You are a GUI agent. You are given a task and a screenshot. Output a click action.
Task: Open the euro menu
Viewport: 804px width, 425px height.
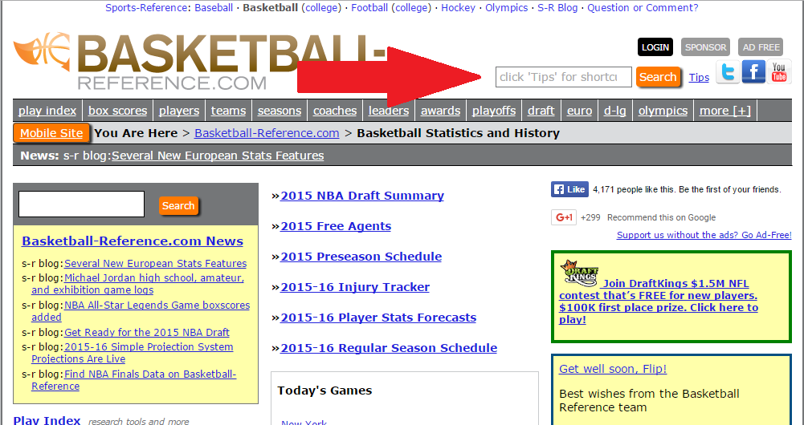[x=579, y=111]
